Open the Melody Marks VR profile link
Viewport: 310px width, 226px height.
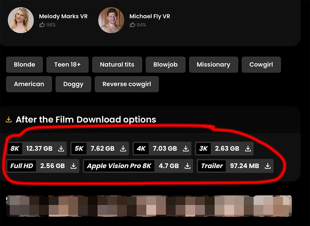(x=63, y=16)
